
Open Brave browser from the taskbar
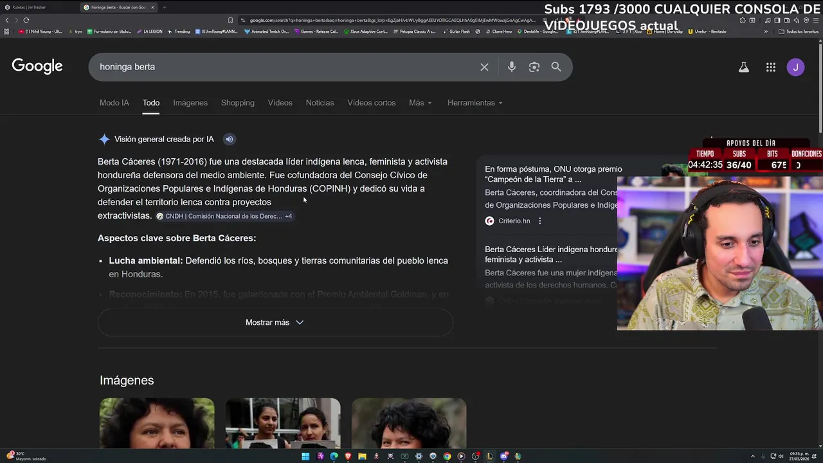(348, 457)
